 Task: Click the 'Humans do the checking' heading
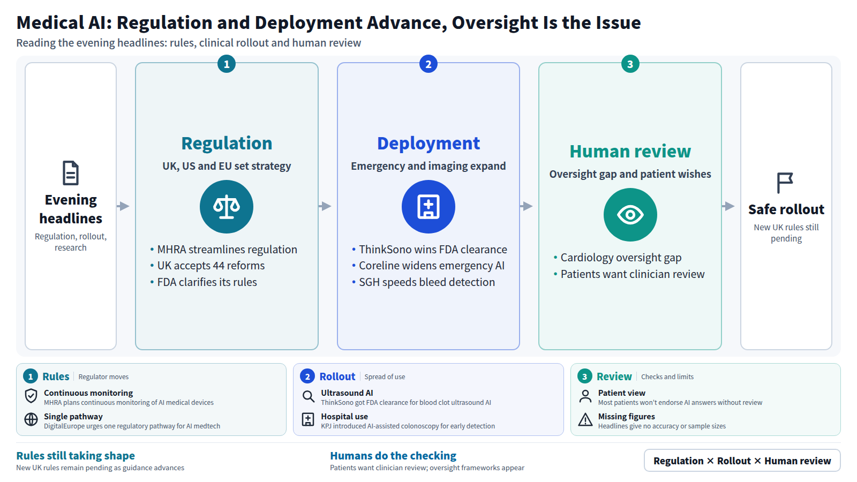[x=393, y=456]
